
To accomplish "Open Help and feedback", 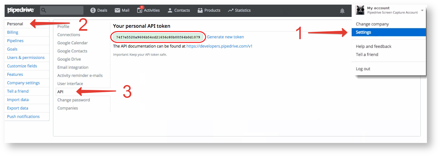I will click(374, 46).
